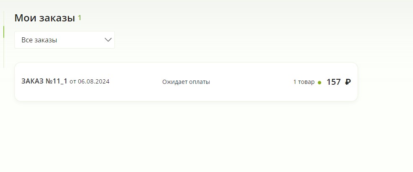
Task: Click the word "заказы" in page heading
Action: (x=57, y=18)
